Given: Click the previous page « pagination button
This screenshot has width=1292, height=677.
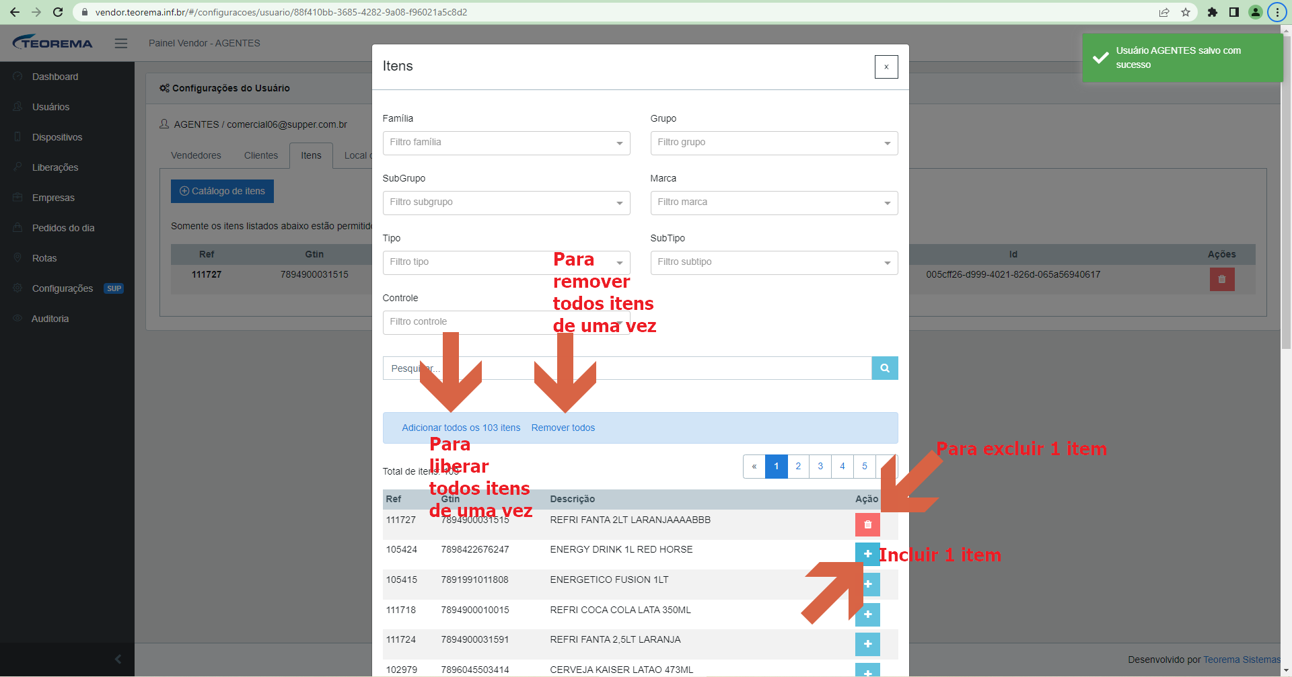Looking at the screenshot, I should point(754,466).
